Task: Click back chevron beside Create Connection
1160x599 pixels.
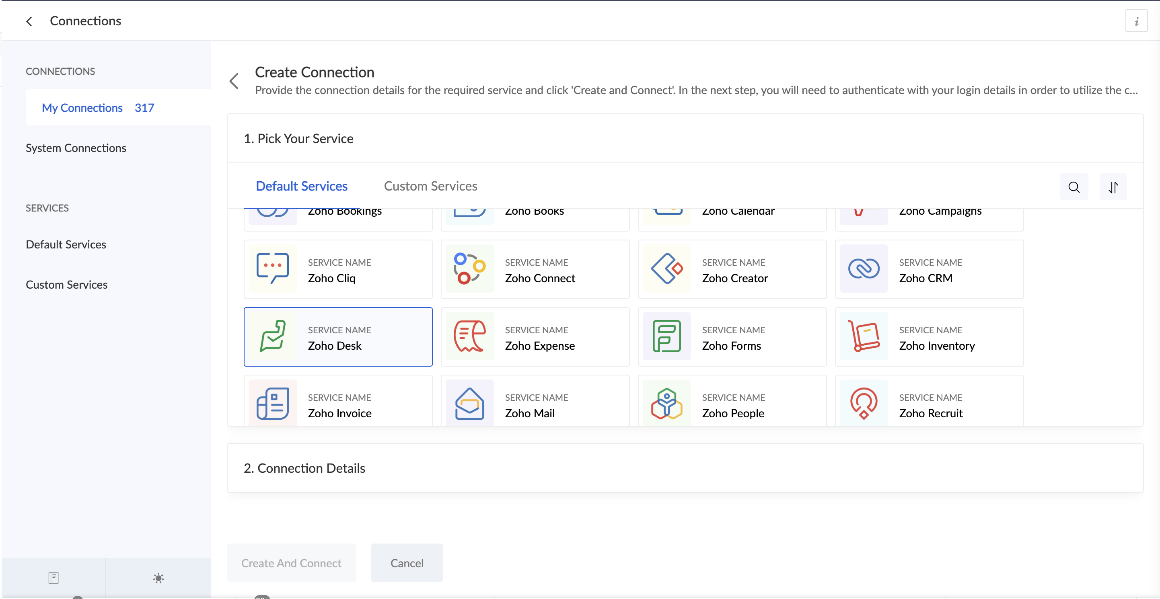Action: pyautogui.click(x=234, y=81)
